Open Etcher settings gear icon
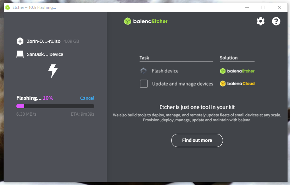Viewport: 290px width, 185px height. click(261, 21)
